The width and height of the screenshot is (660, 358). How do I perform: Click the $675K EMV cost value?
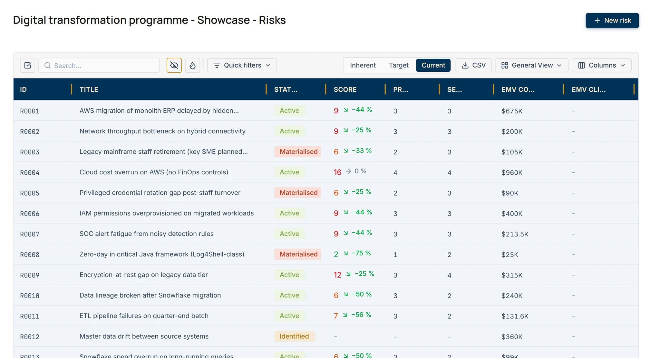(512, 111)
